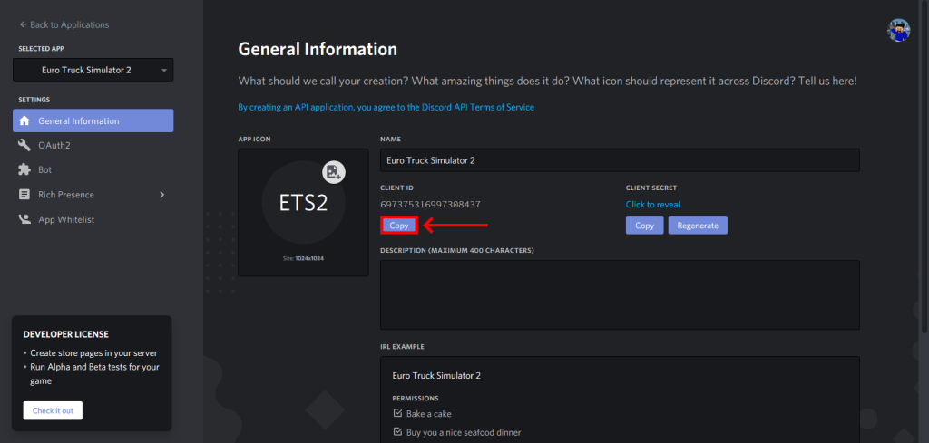
Task: Click the OAuth2 wrench icon
Action: (x=24, y=145)
